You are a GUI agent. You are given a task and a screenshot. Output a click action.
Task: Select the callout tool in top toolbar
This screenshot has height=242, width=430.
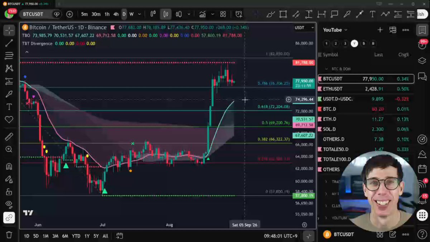pos(334,14)
